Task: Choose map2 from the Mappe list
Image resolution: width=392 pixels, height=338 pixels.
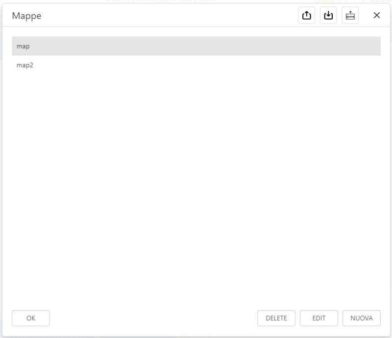Action: point(196,65)
